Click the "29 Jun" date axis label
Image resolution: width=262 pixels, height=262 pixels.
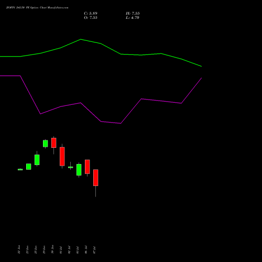click(x=44, y=249)
